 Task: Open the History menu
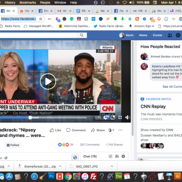pos(10,3)
